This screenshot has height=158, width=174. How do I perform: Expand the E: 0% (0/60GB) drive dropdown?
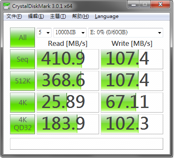pos(126,33)
